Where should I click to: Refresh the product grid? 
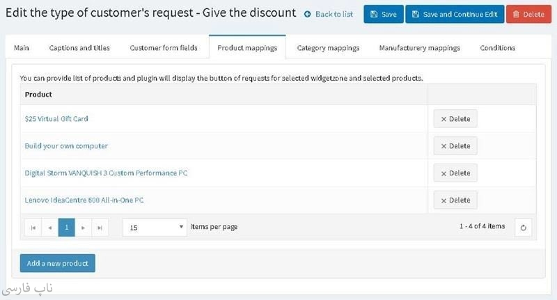click(x=523, y=227)
